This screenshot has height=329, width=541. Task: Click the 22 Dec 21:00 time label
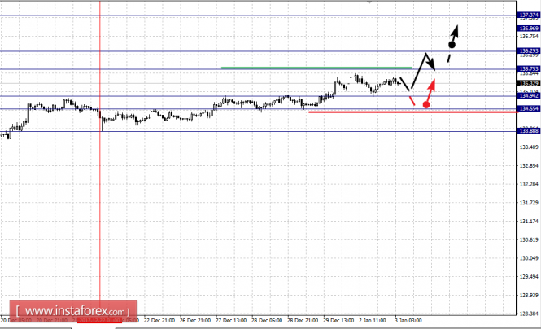click(x=159, y=321)
